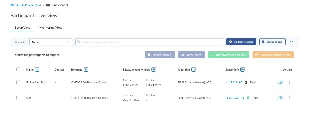Open Sensor info filter settings icon
This screenshot has height=118, width=335.
(x=242, y=70)
